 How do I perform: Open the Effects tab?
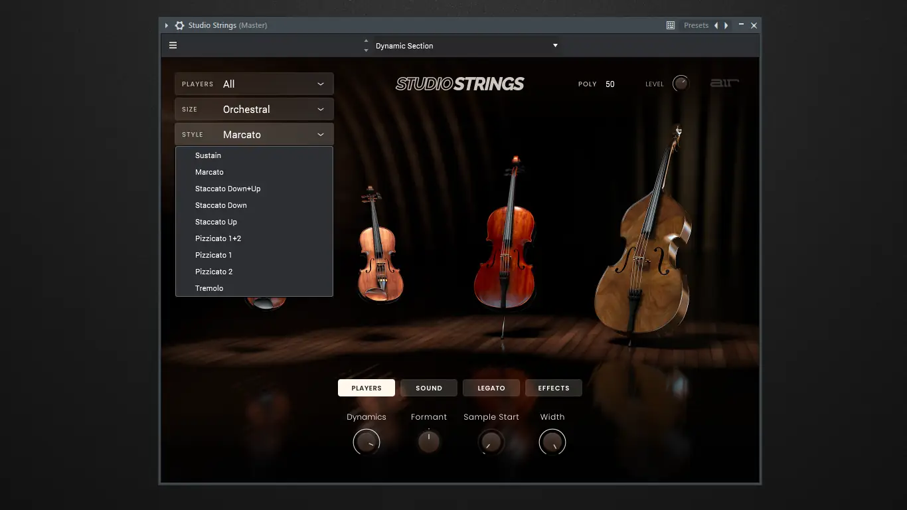[554, 388]
